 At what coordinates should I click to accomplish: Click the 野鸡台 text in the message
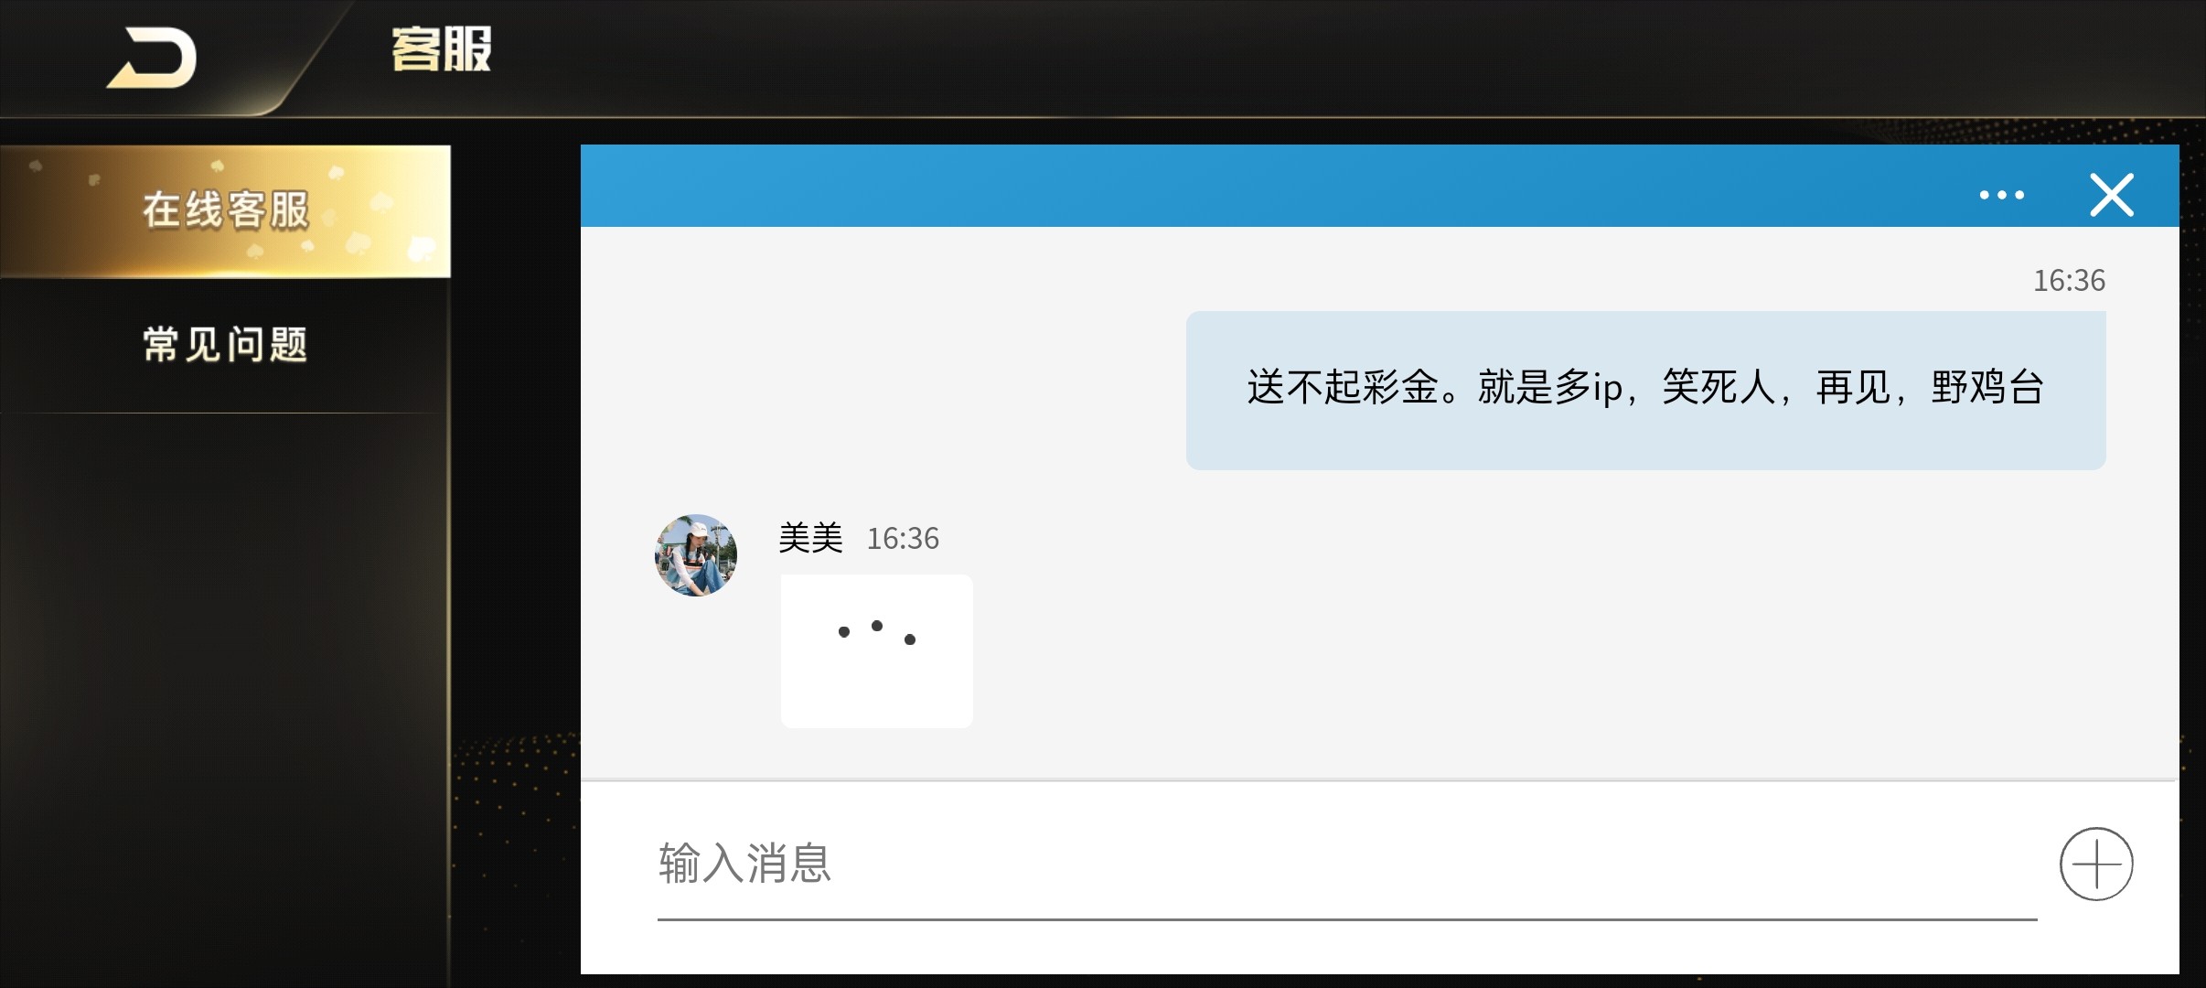coord(1987,388)
